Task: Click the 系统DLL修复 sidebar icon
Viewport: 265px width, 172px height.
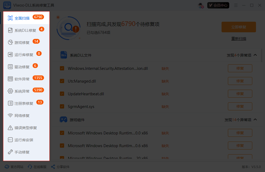Action: point(10,30)
